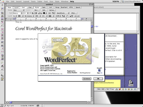This screenshot has height=107, width=143.
Task: Open the Geneva font dropdown
Action: tap(18, 13)
